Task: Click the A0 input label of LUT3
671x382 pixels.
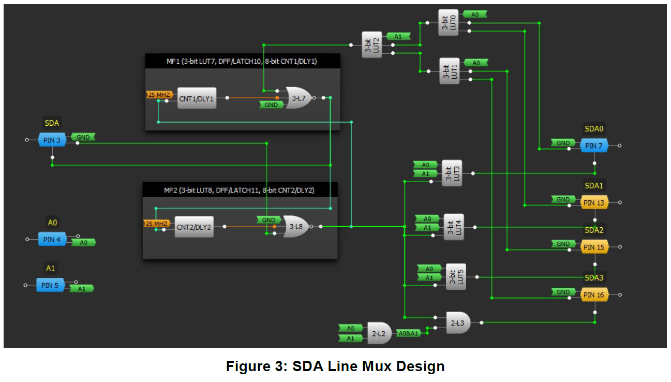Action: click(426, 165)
